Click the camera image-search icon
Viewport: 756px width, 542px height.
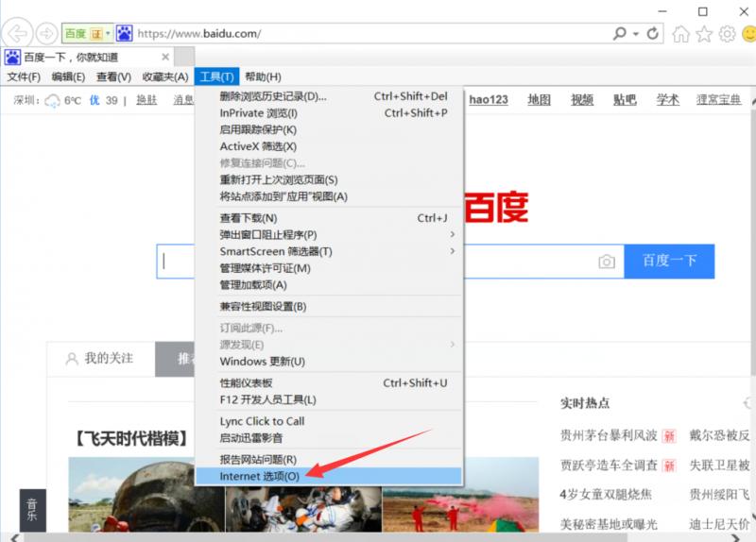[607, 262]
